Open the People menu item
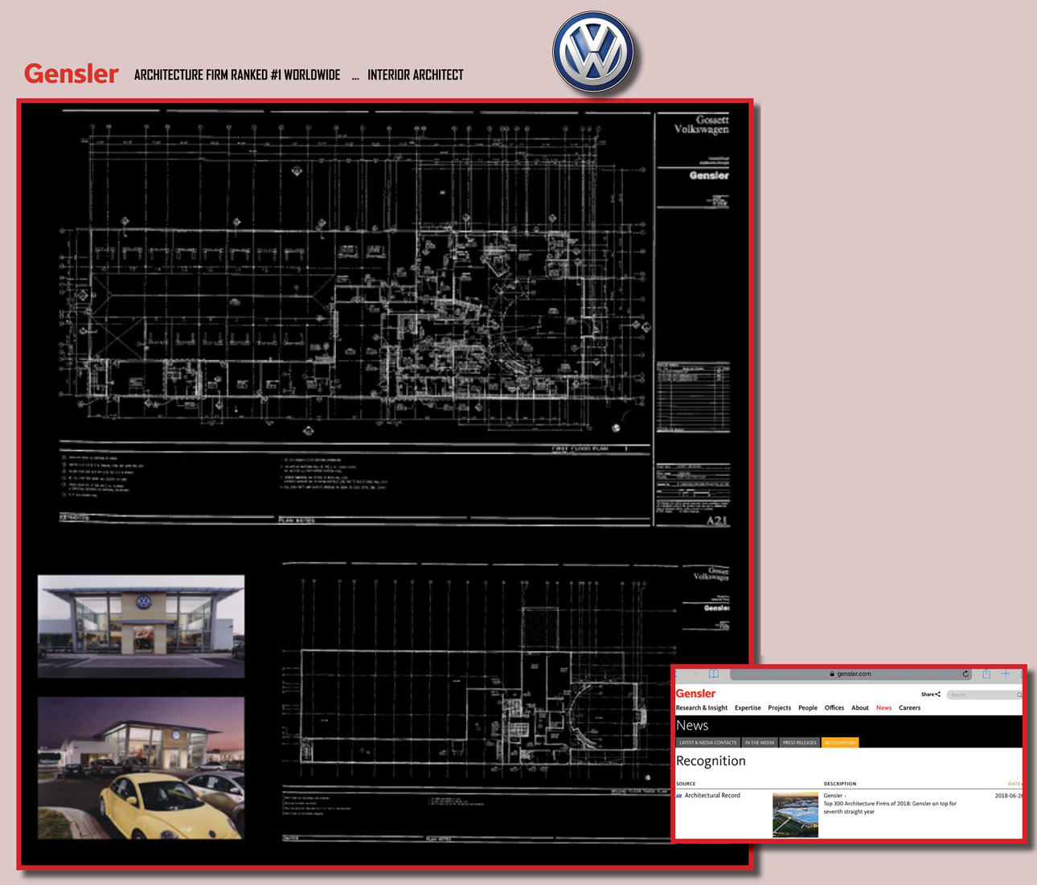Image resolution: width=1037 pixels, height=885 pixels. pos(808,708)
